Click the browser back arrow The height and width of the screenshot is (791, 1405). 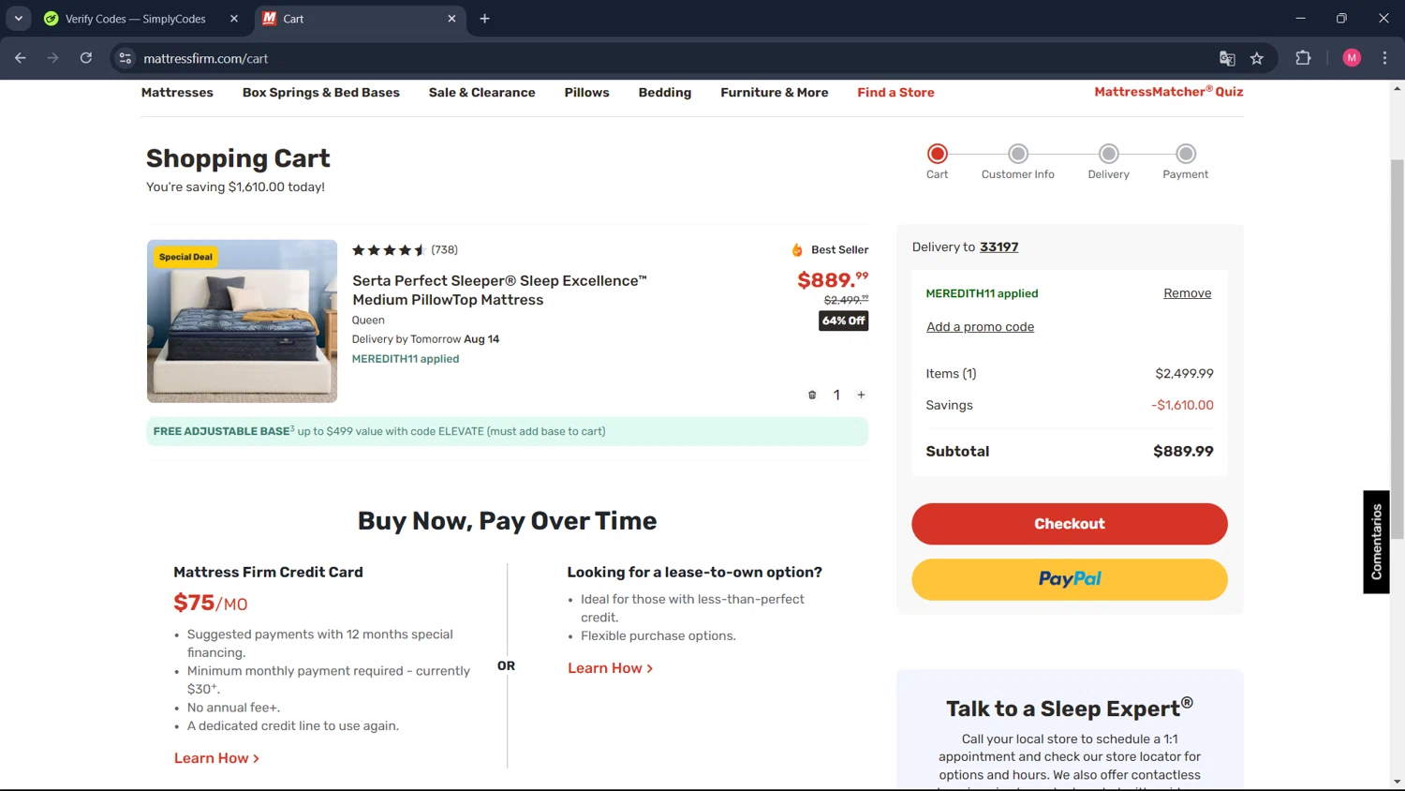click(x=21, y=58)
